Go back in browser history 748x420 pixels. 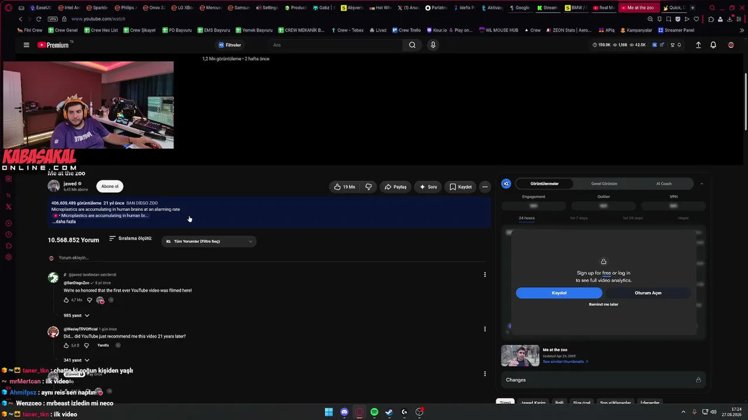click(20, 19)
